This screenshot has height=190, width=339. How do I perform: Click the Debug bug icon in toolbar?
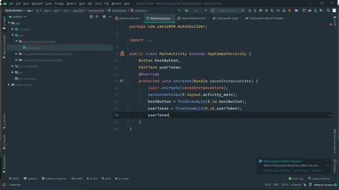[266, 11]
